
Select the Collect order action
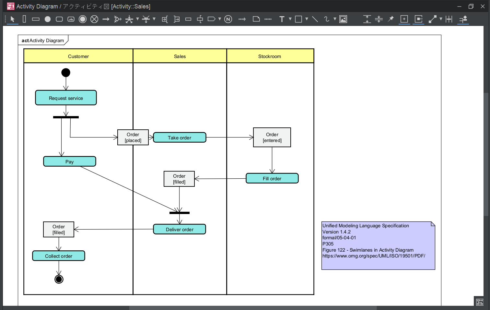[59, 256]
